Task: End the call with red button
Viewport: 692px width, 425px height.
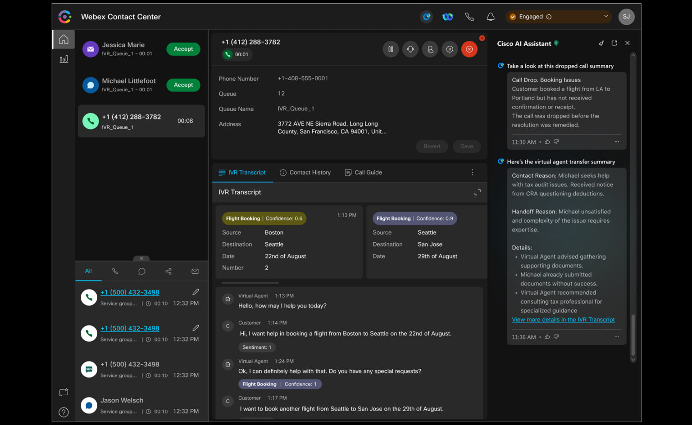Action: coord(469,49)
